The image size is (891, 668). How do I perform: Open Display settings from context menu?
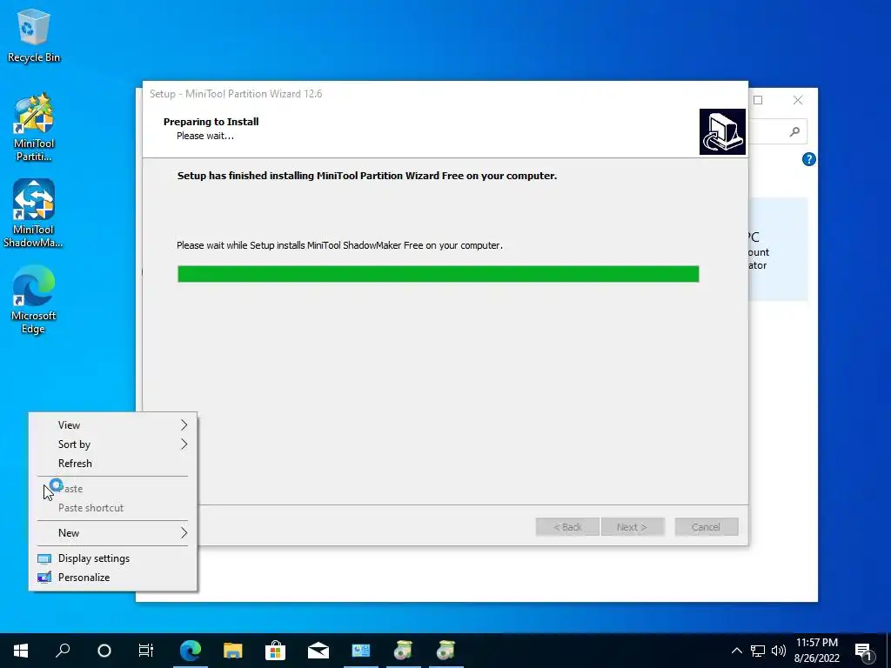[112, 558]
